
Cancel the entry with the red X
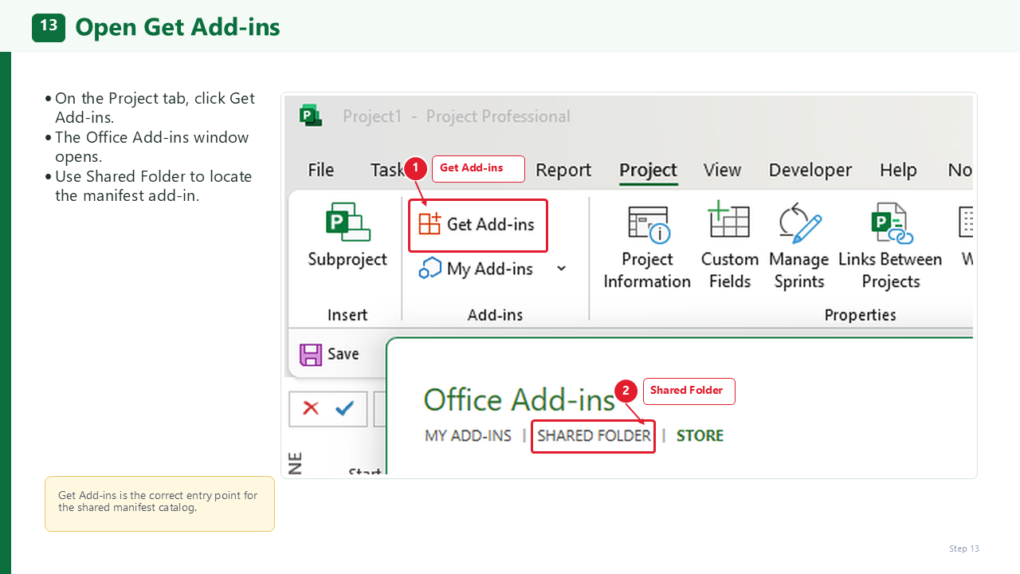(x=311, y=408)
